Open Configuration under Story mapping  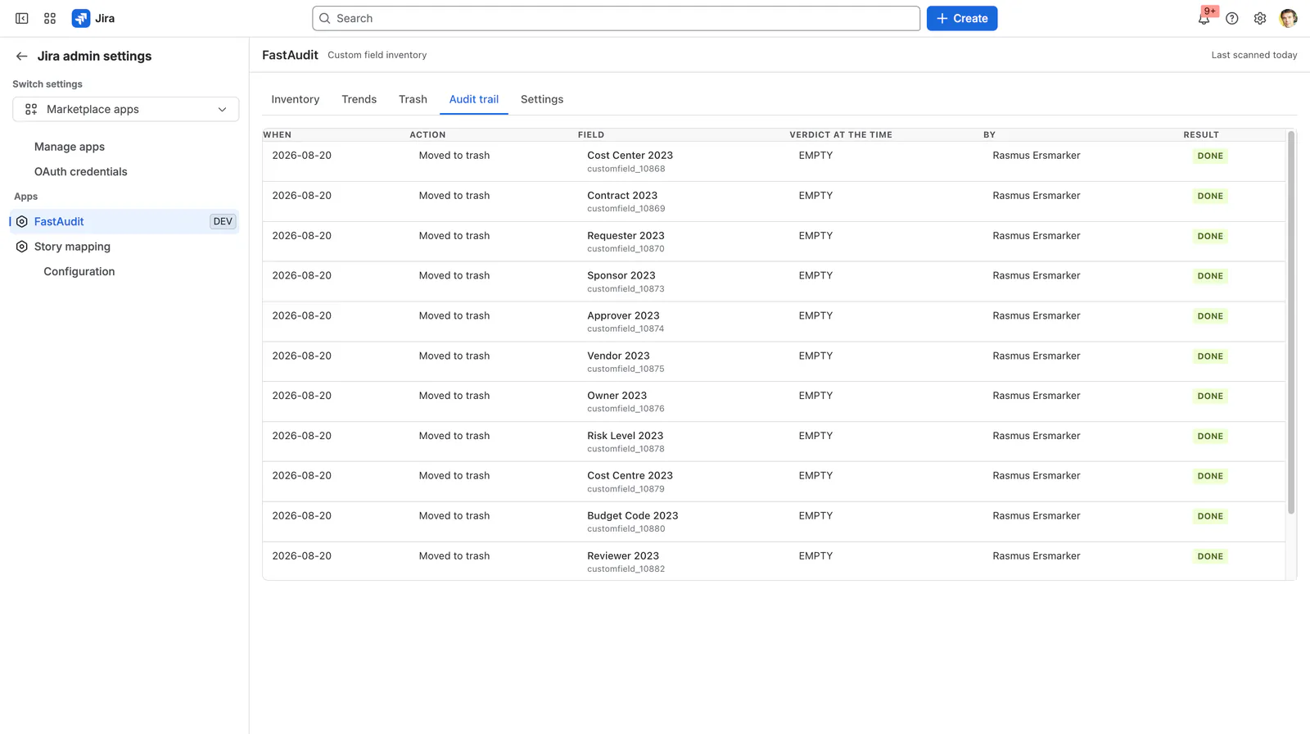pyautogui.click(x=79, y=271)
